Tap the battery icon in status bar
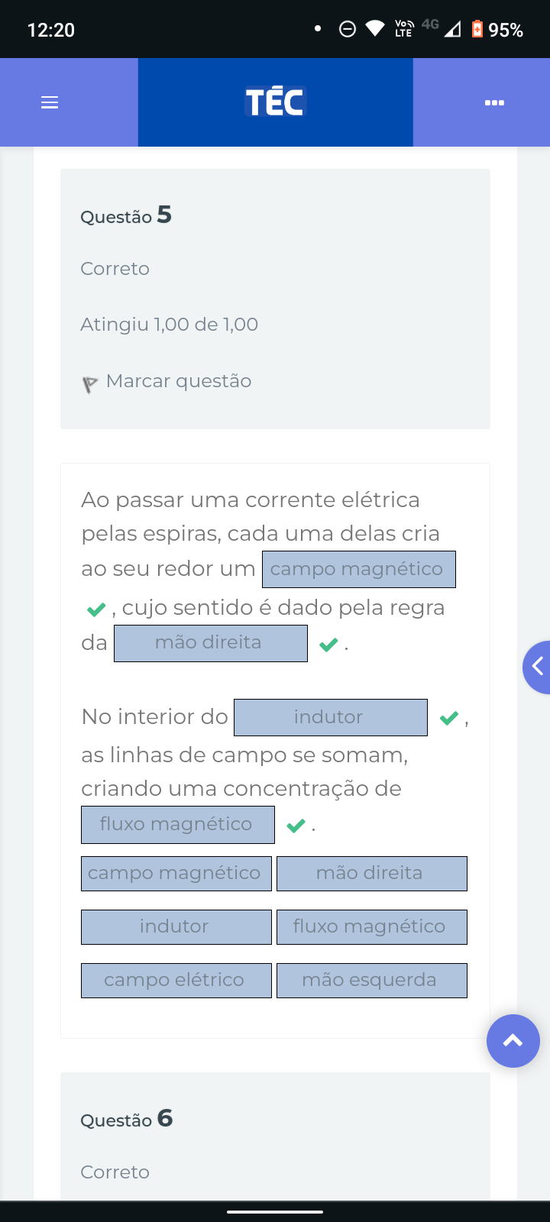550x1222 pixels. click(x=477, y=30)
